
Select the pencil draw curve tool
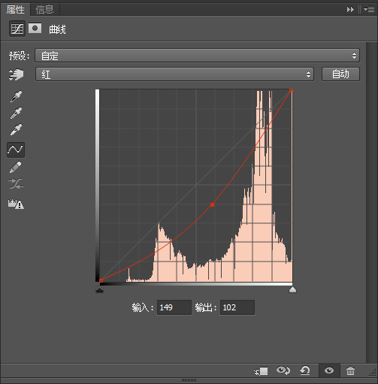click(x=16, y=167)
